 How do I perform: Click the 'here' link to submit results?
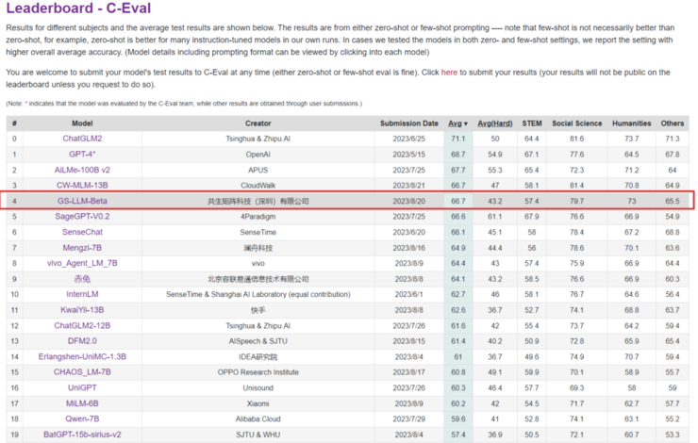click(x=449, y=72)
